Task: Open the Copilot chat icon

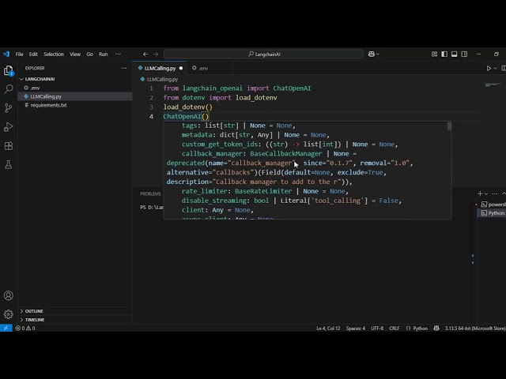Action: point(372,54)
